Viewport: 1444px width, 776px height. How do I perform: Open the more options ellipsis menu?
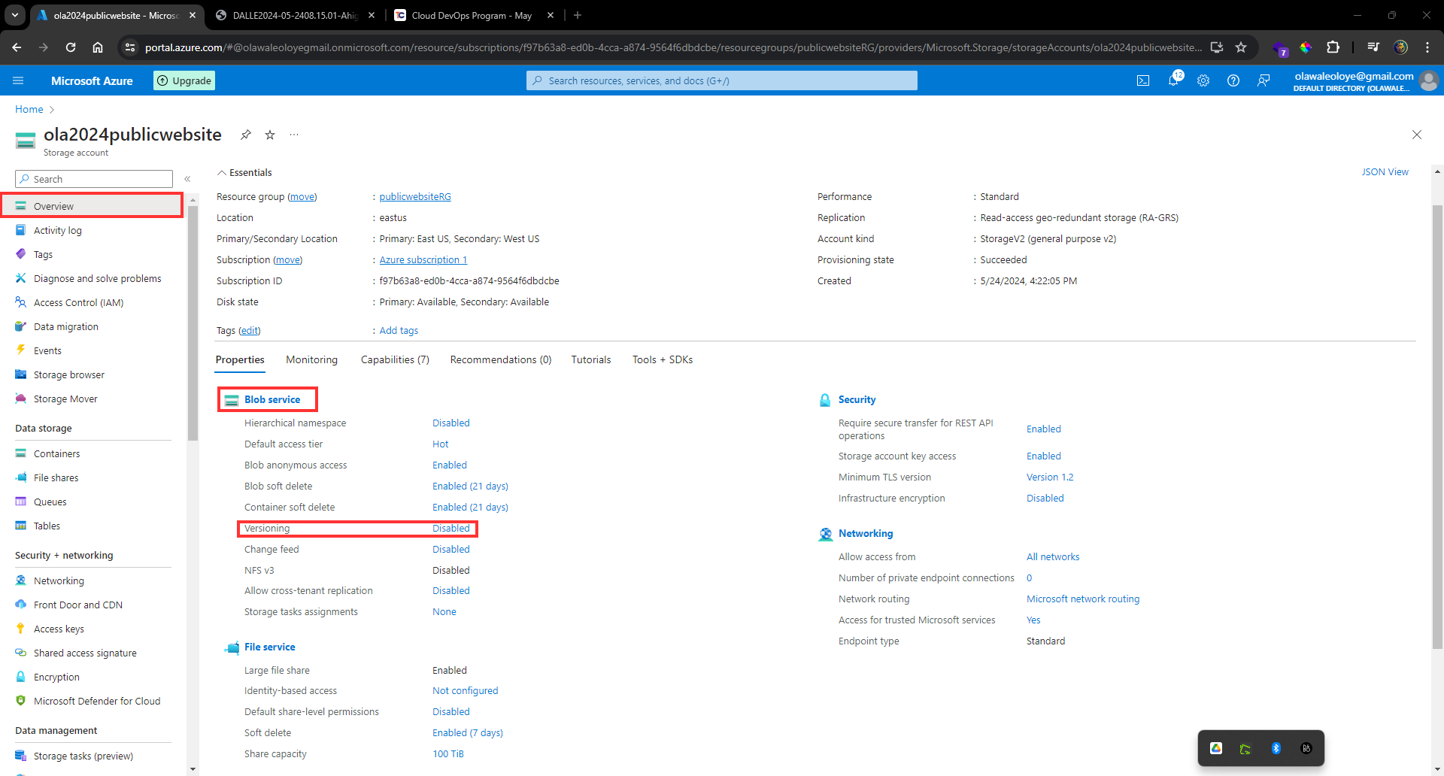point(293,135)
